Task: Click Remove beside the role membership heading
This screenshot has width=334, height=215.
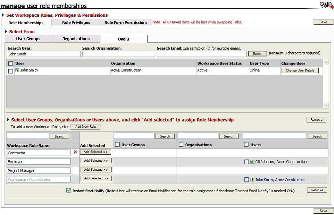Action: [x=316, y=120]
